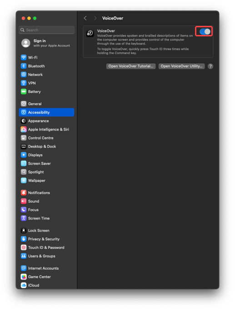The width and height of the screenshot is (235, 310).
Task: Click the green Battery icon
Action: pos(24,91)
